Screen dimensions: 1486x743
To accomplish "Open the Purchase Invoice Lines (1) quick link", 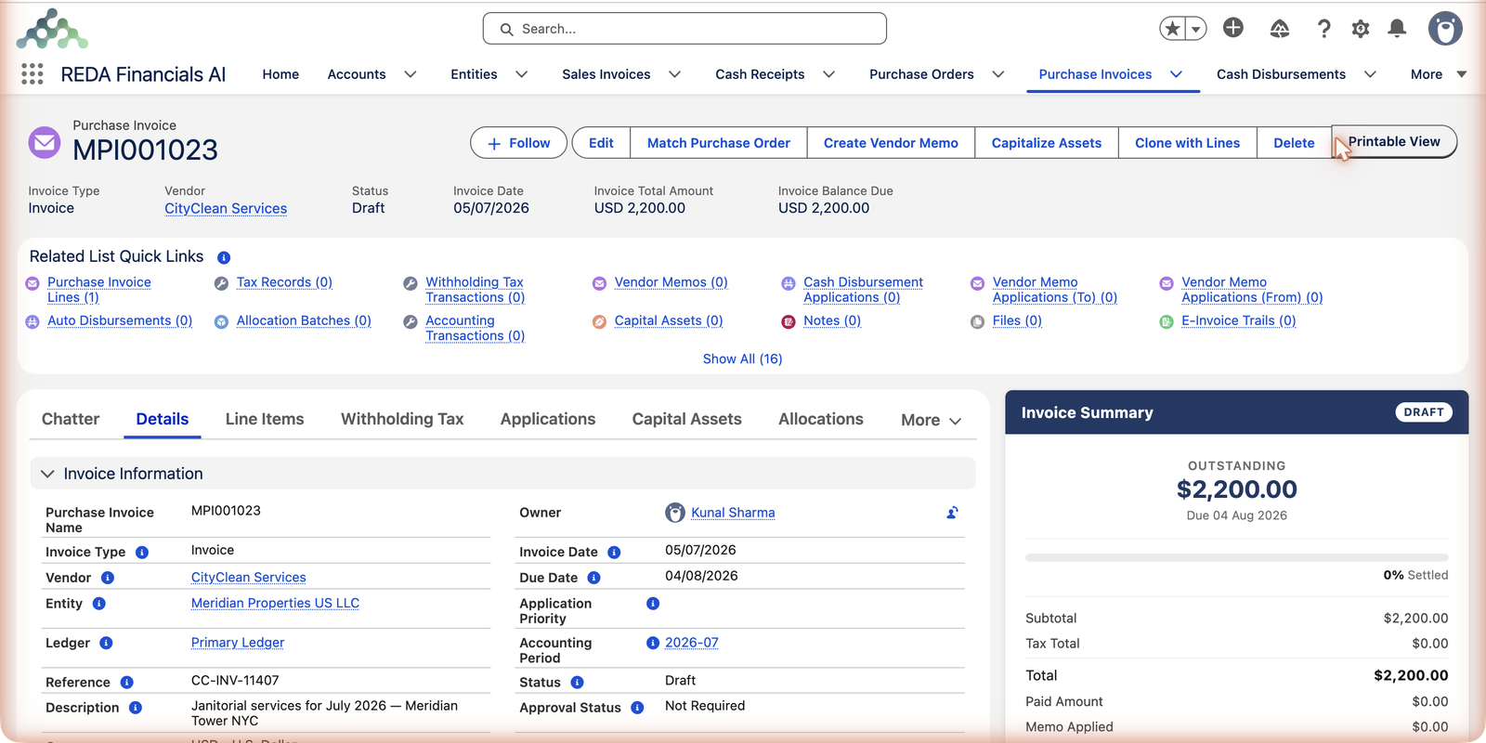I will click(98, 290).
